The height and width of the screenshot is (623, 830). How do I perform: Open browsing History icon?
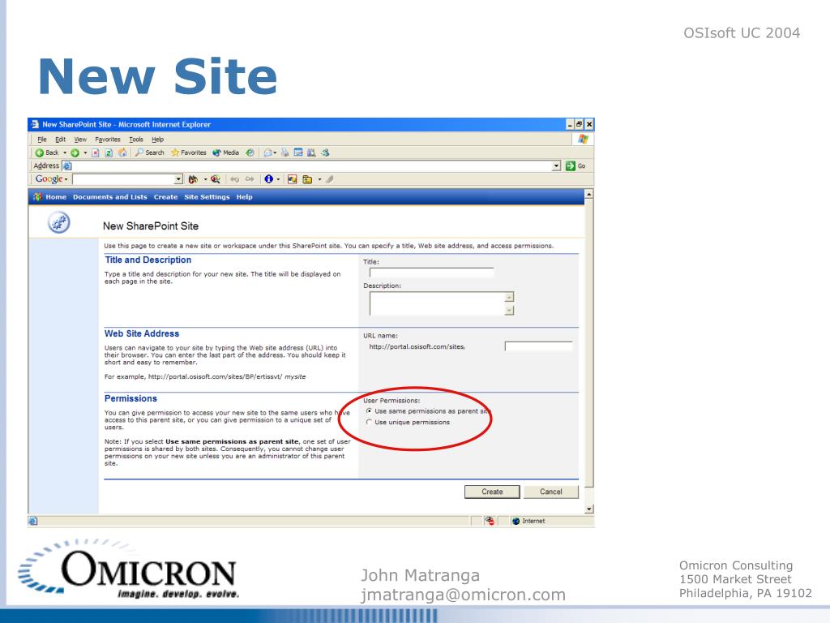(250, 153)
